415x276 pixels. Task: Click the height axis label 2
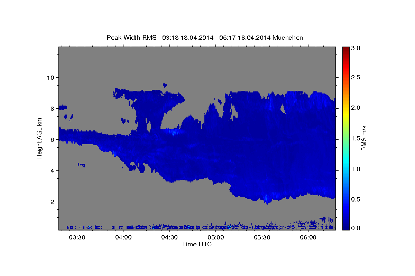(52, 202)
